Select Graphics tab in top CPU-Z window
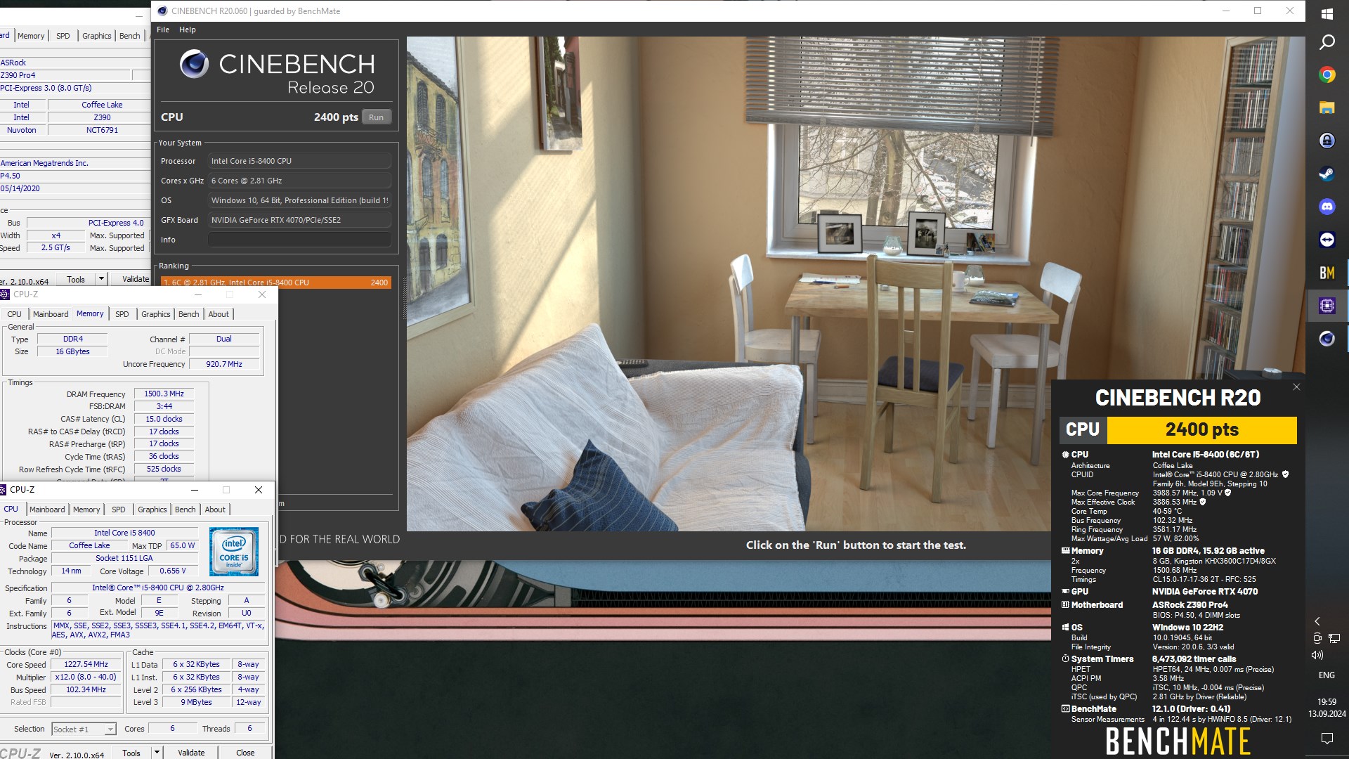1349x759 pixels. pos(97,36)
